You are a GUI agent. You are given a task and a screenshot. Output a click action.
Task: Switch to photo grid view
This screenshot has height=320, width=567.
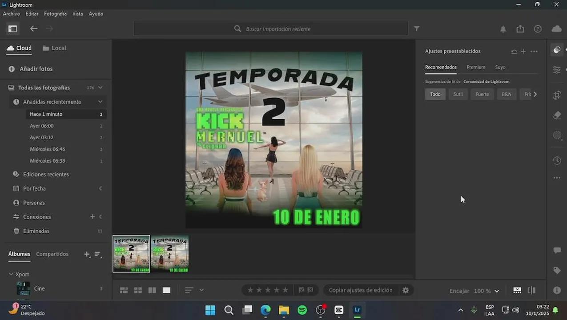[x=124, y=290]
